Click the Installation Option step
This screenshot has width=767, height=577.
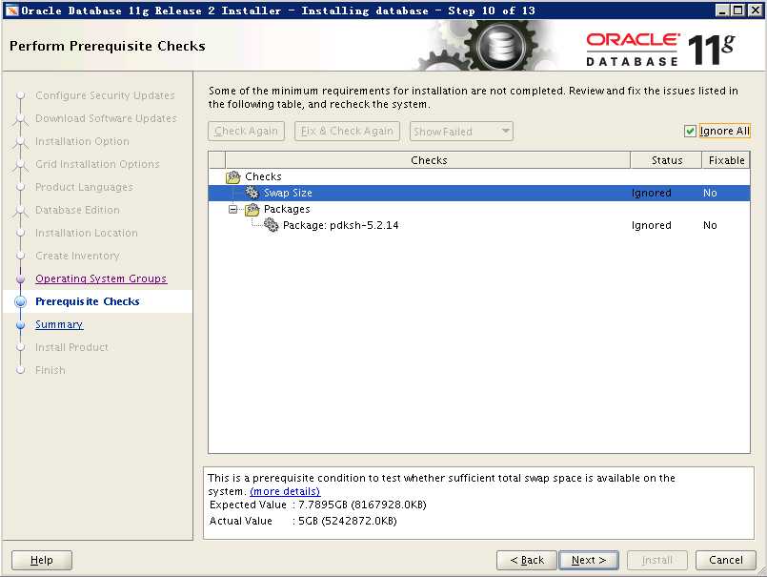tap(82, 141)
